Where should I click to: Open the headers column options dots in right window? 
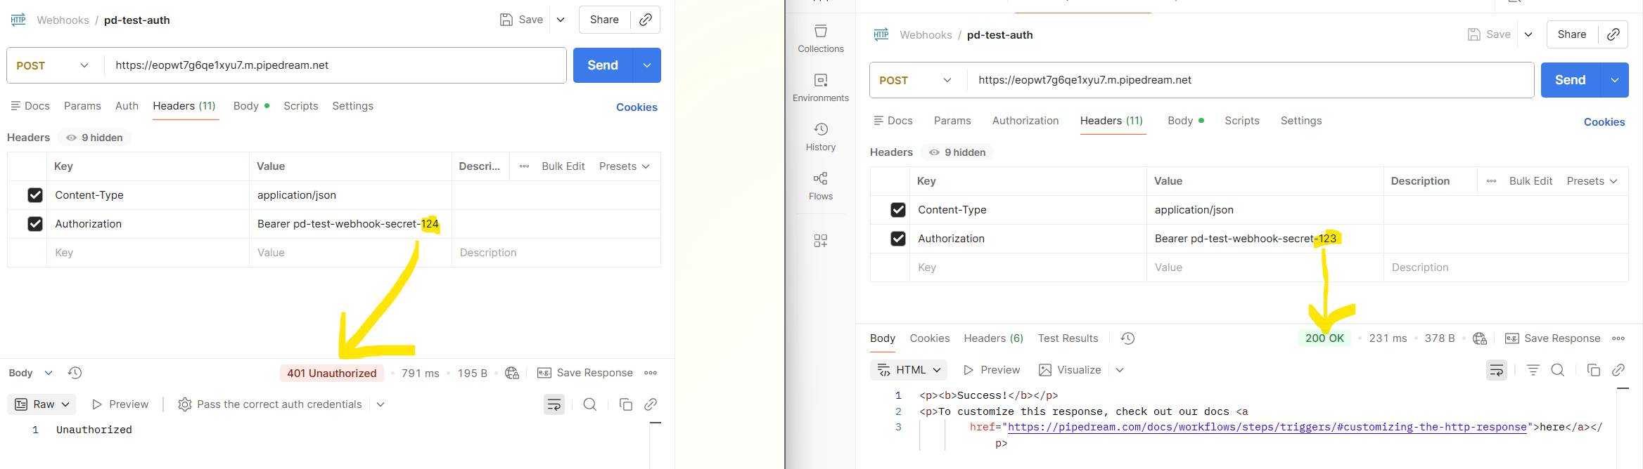tap(1491, 181)
